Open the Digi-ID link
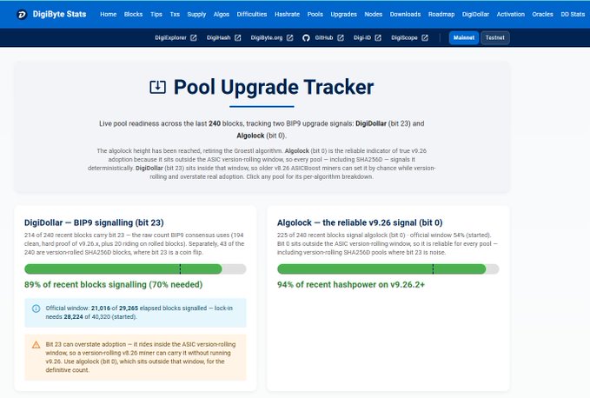 362,37
